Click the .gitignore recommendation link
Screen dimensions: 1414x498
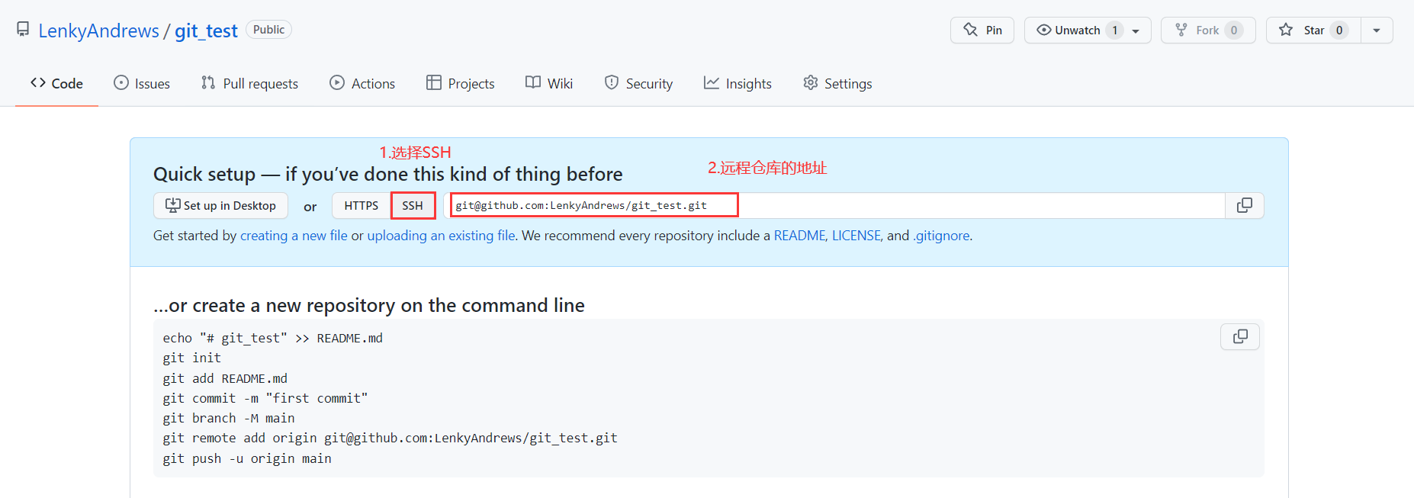(x=941, y=236)
